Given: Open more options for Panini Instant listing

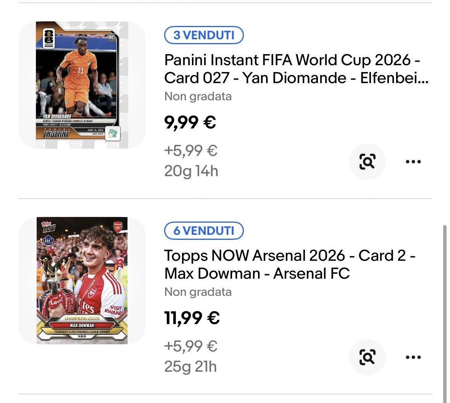Looking at the screenshot, I should click(413, 162).
